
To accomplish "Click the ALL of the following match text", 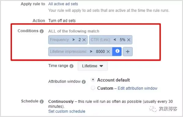I will 74,31.
